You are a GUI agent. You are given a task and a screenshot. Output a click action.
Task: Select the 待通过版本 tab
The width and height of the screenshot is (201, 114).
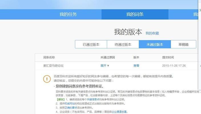tap(123, 44)
